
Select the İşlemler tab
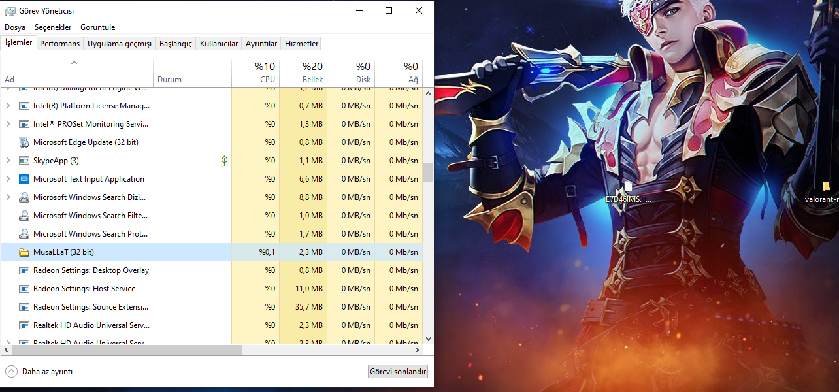pyautogui.click(x=18, y=42)
